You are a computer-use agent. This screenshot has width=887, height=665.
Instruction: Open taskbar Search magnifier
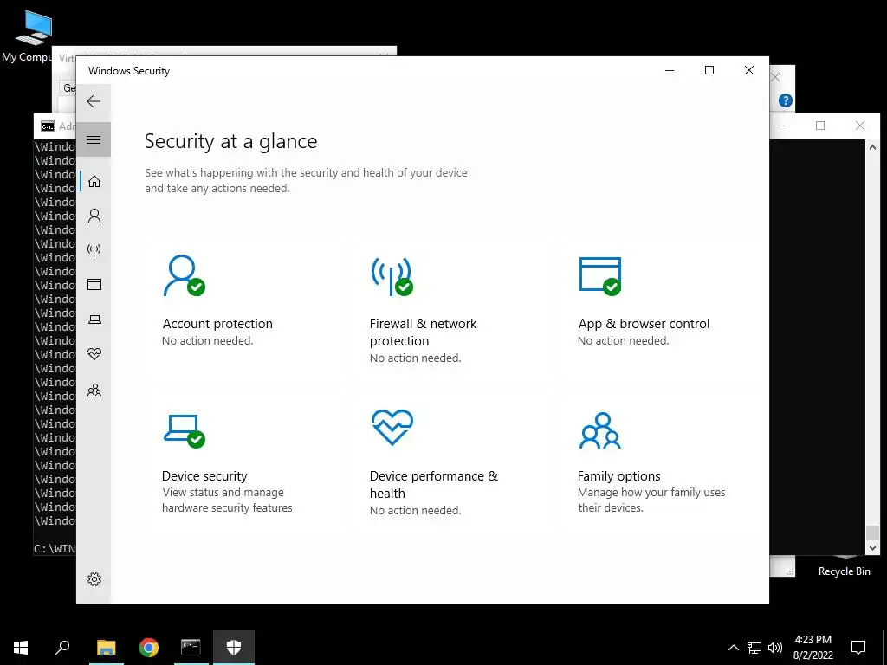click(x=62, y=648)
